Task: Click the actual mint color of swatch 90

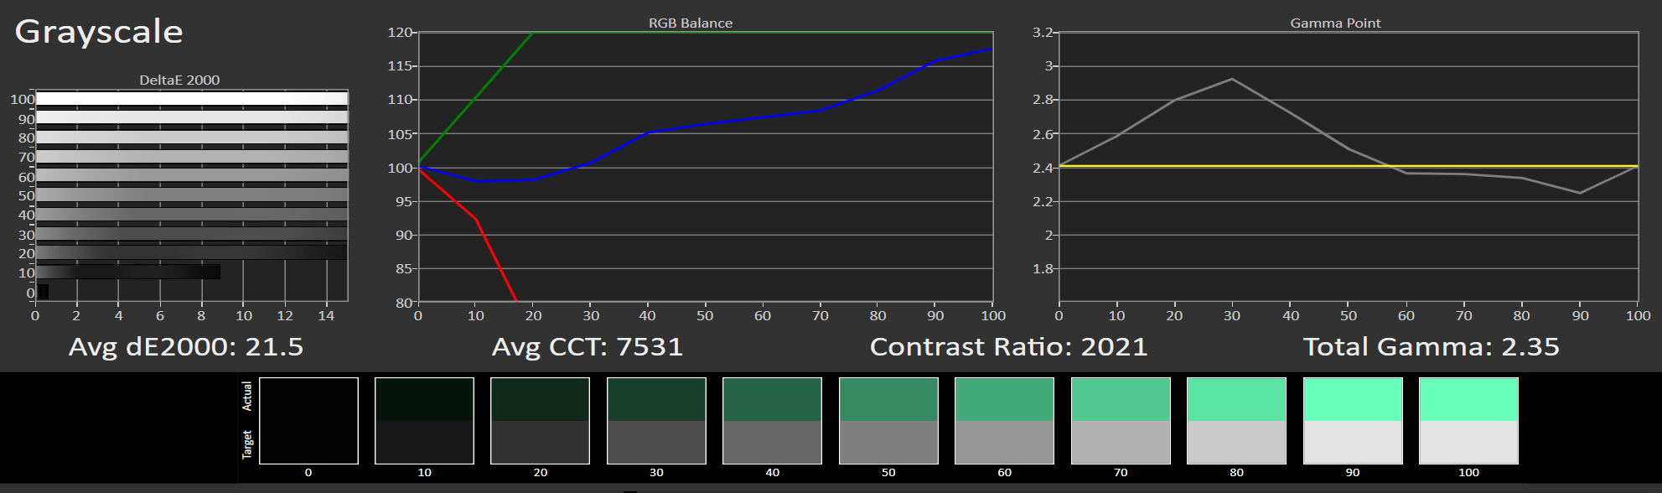Action: coord(1353,399)
